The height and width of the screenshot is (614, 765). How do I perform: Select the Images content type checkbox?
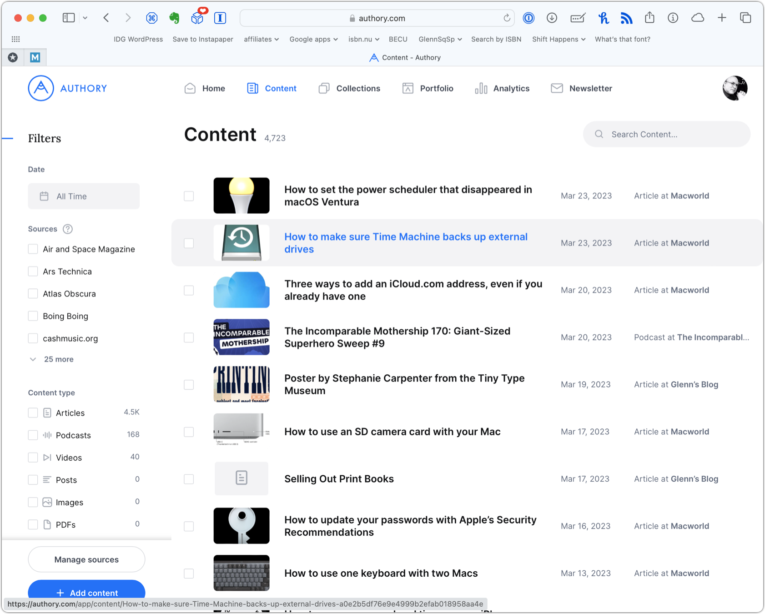(33, 502)
